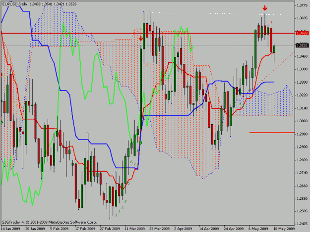The width and height of the screenshot is (310, 232).
Task: Click the 11 Mar 2009 date label
Action: pyautogui.click(x=134, y=229)
